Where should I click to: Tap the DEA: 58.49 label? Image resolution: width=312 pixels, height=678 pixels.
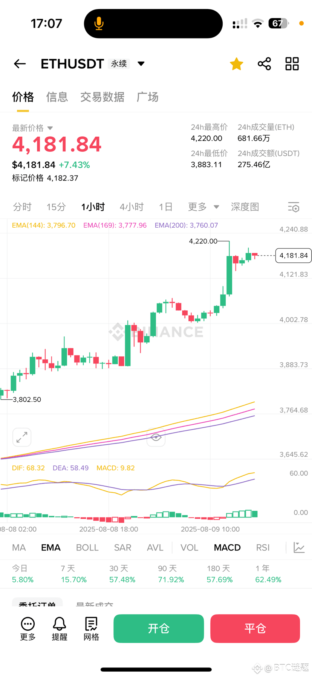tap(70, 468)
